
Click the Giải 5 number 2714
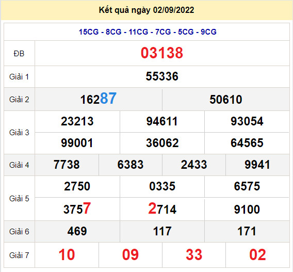pos(162,209)
